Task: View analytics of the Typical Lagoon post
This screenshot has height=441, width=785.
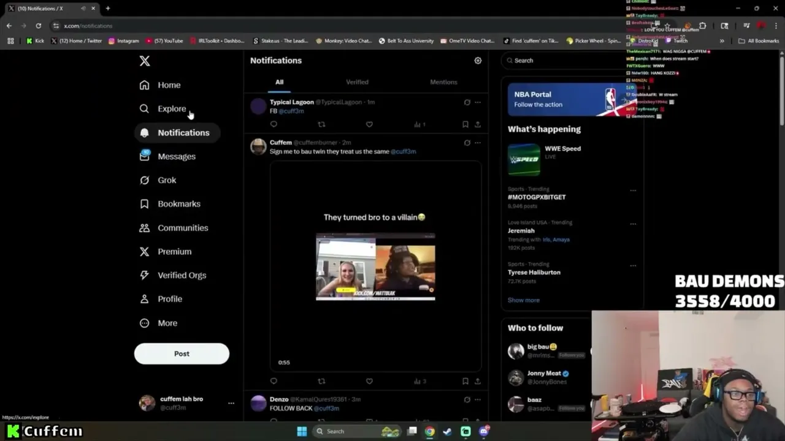Action: [x=419, y=124]
